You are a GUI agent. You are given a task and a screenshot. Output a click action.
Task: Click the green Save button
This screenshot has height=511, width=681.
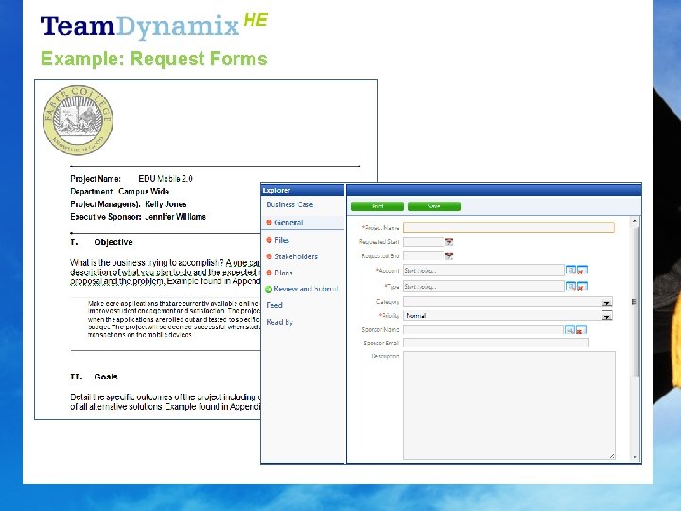(434, 206)
